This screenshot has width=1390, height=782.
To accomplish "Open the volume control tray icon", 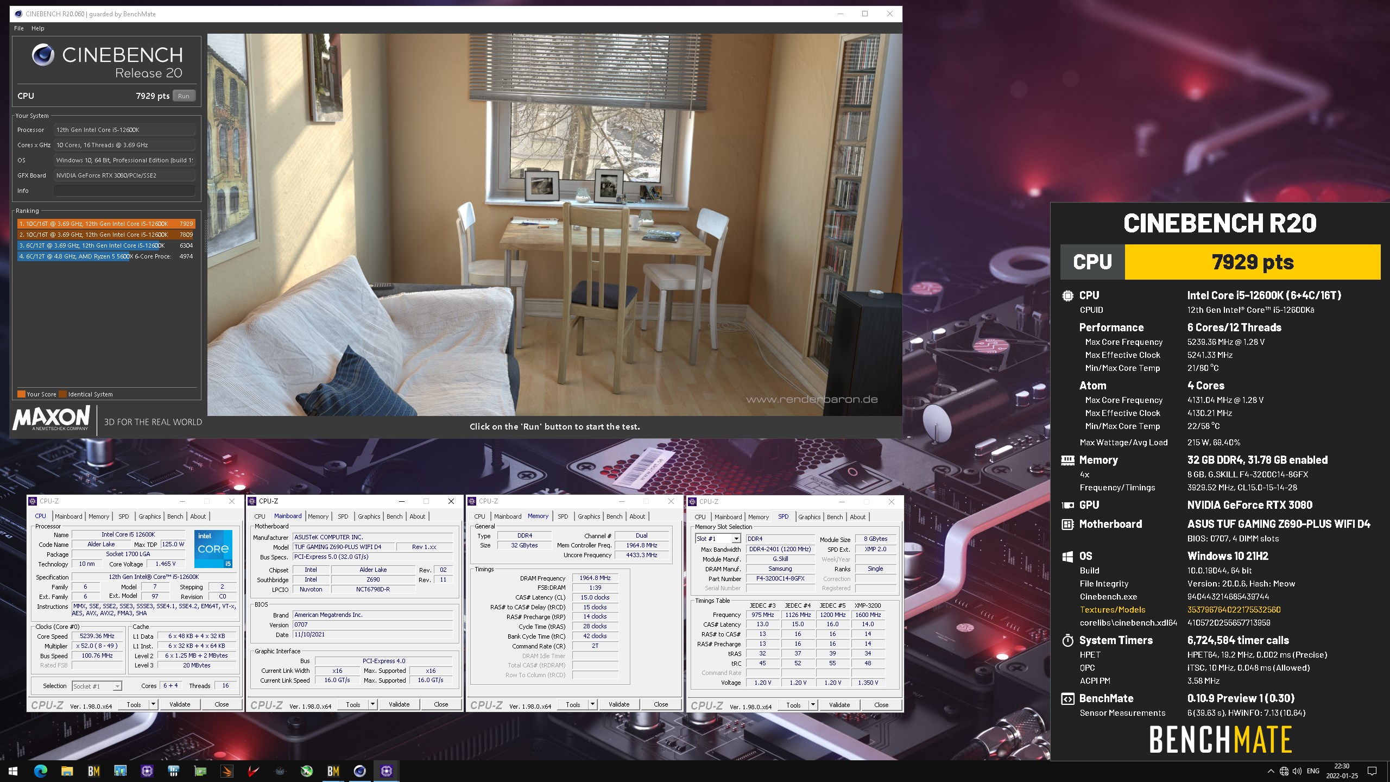I will click(x=1297, y=771).
